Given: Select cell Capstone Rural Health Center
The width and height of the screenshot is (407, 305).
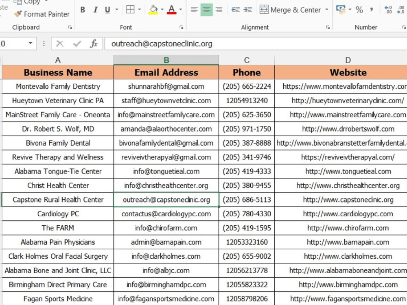Looking at the screenshot, I should click(58, 199).
